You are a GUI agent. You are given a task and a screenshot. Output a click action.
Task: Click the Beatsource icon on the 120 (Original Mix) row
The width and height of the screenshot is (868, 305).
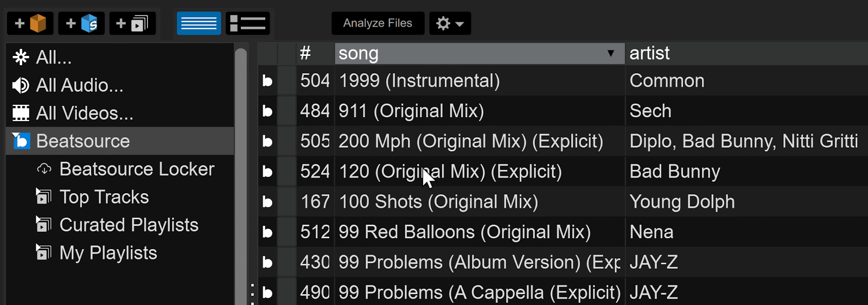(267, 171)
